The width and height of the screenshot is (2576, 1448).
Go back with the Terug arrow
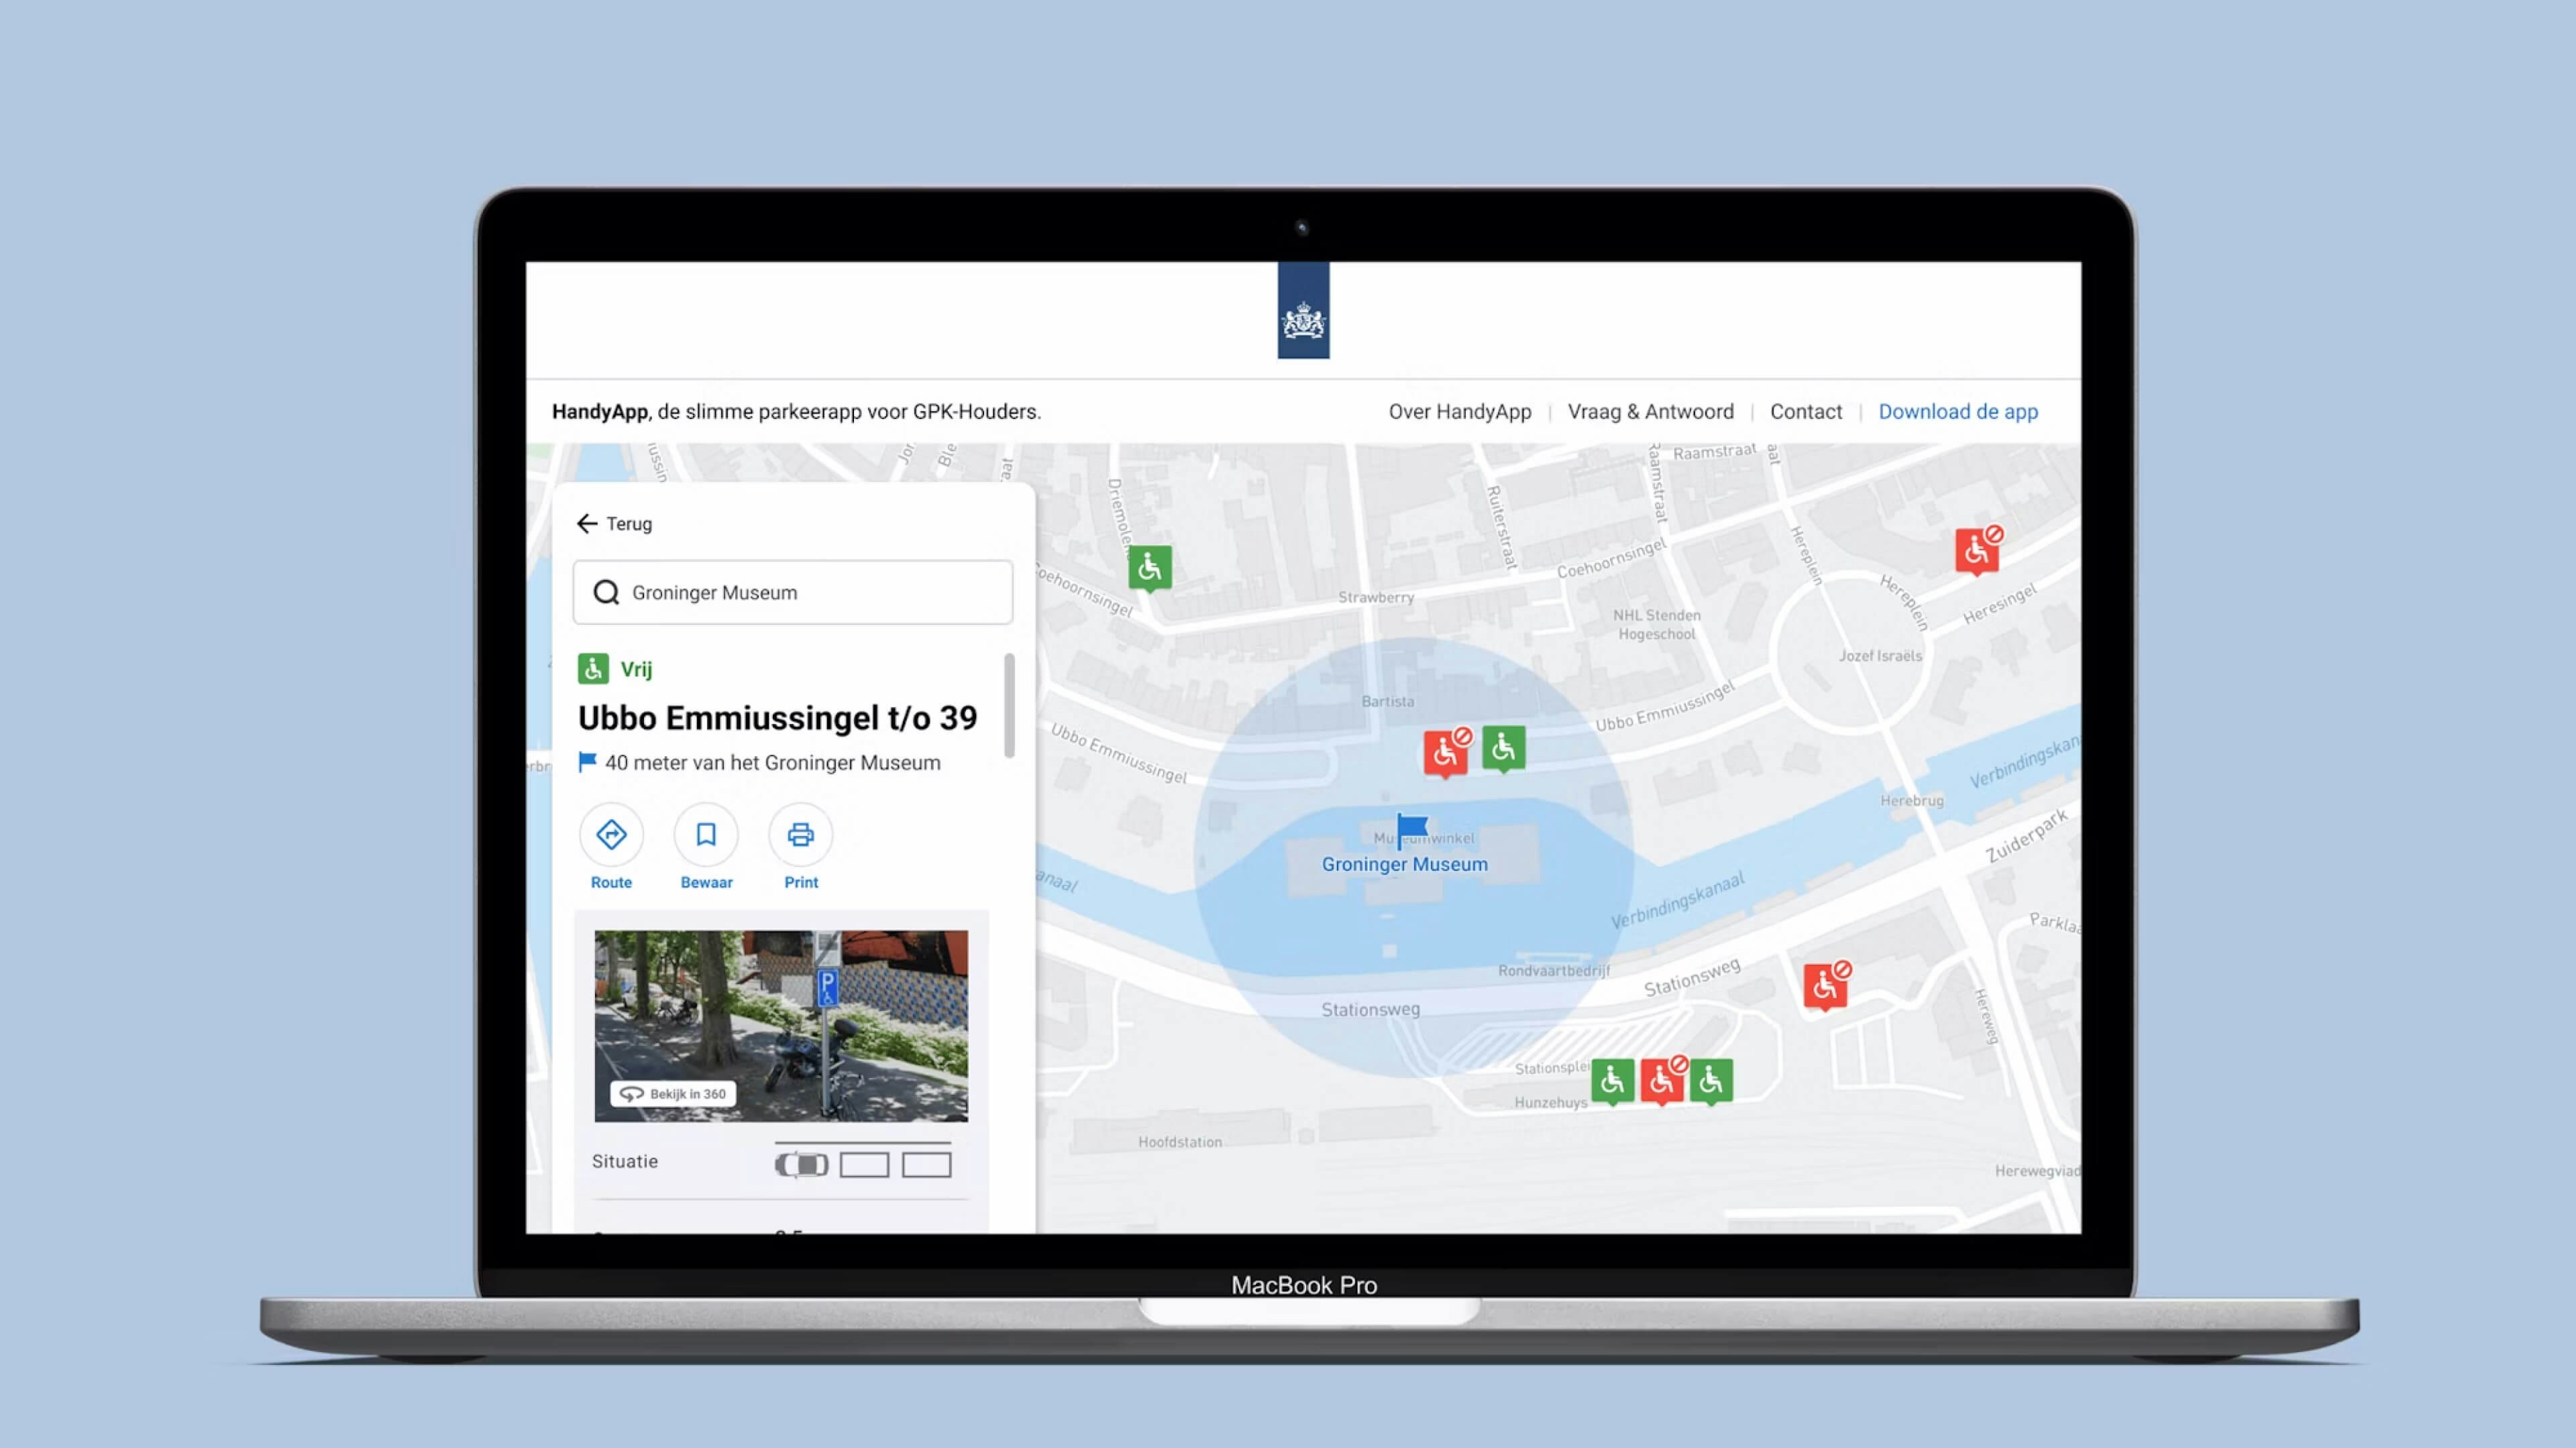[x=587, y=524]
